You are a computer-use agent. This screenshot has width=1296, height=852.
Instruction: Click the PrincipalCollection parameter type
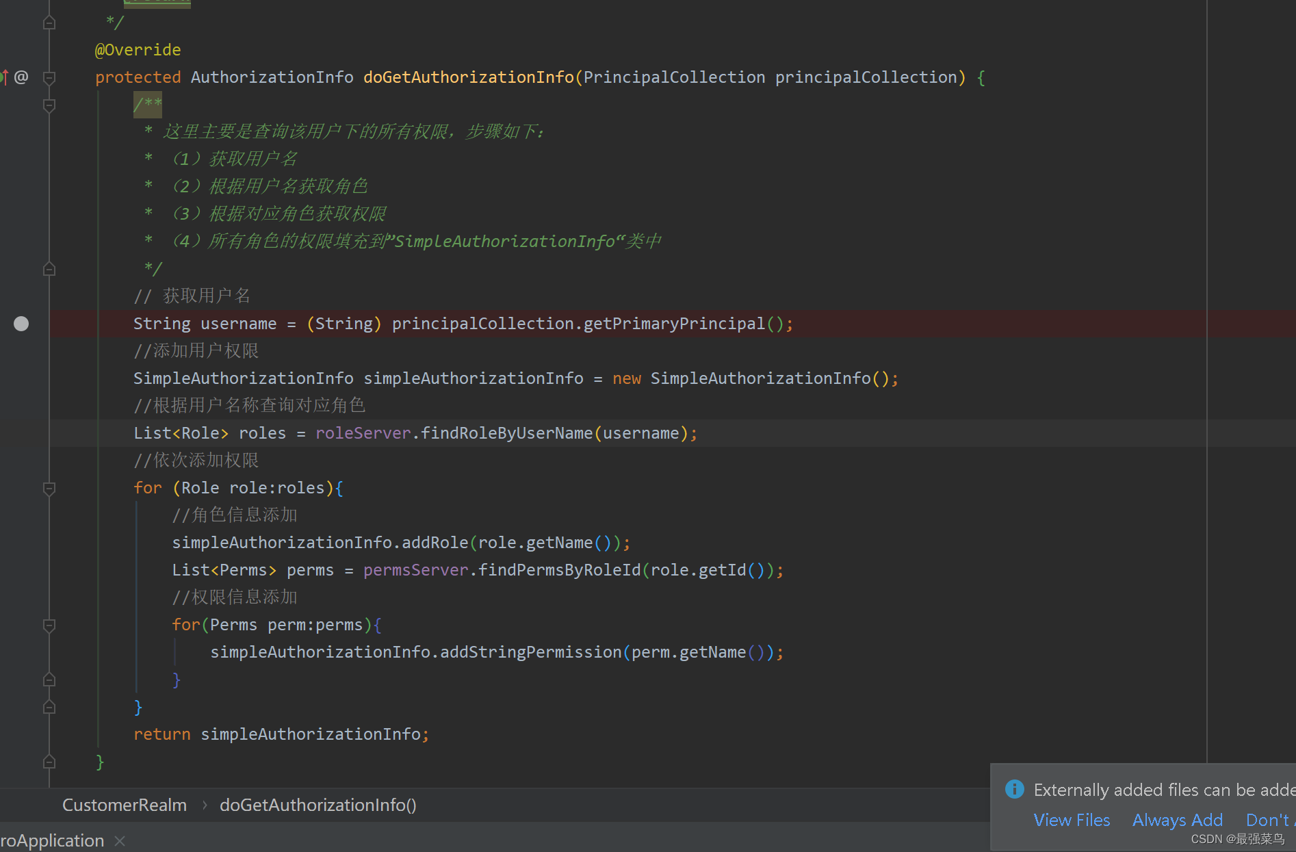[674, 77]
